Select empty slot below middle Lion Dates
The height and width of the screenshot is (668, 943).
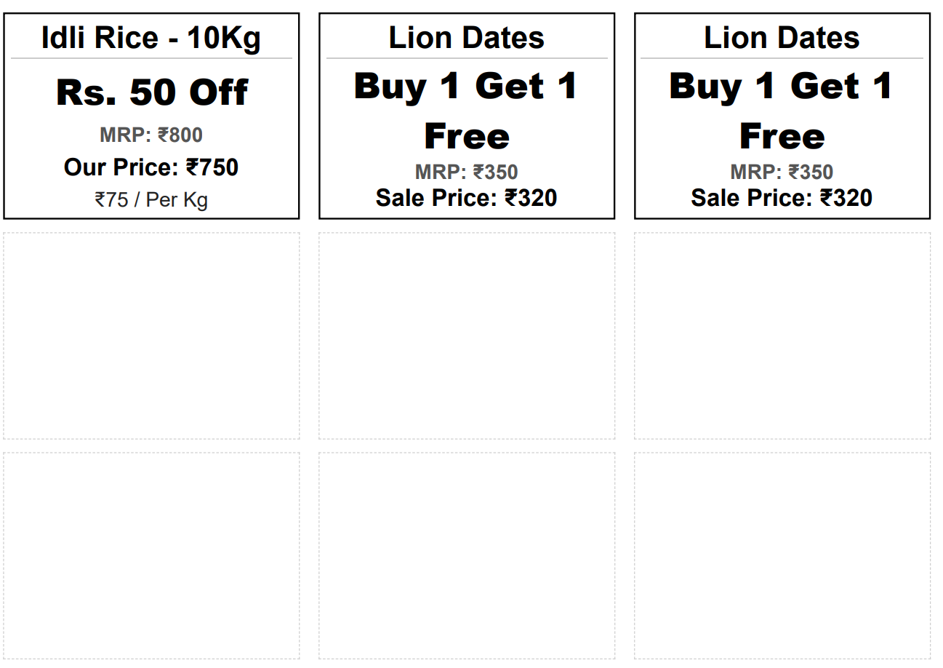click(467, 336)
